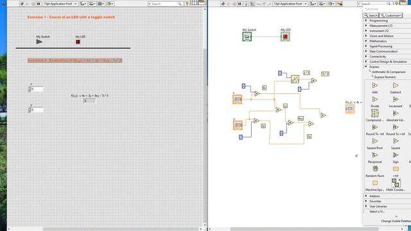Click the y numeric control field
This screenshot has width=411, height=231.
tap(37, 110)
